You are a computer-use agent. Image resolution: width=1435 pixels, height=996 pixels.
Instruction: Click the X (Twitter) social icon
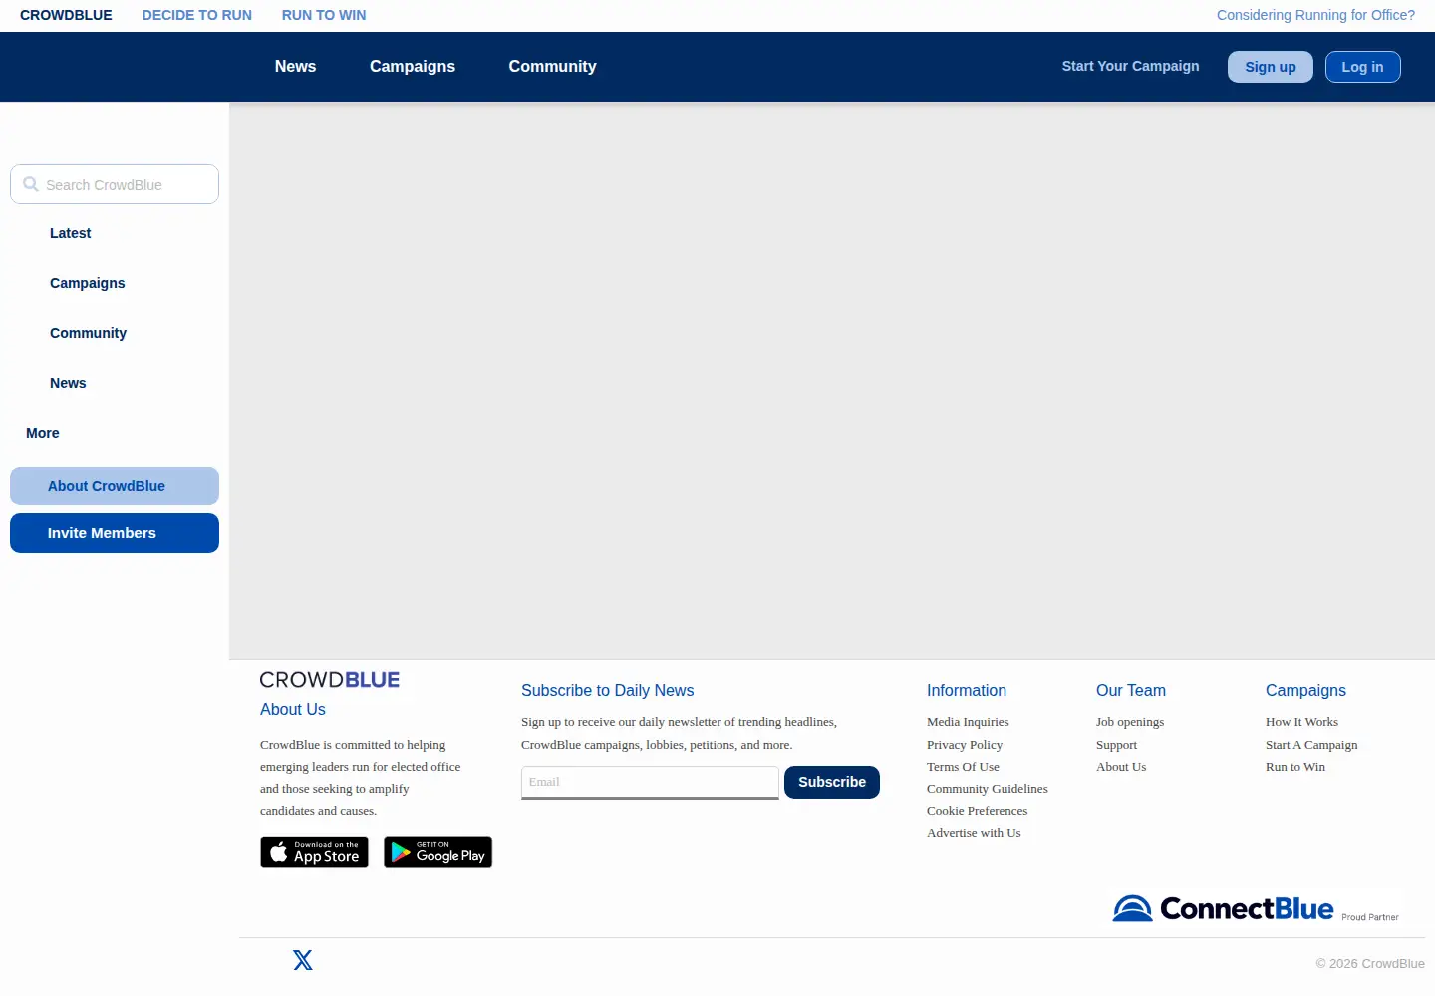pyautogui.click(x=303, y=960)
